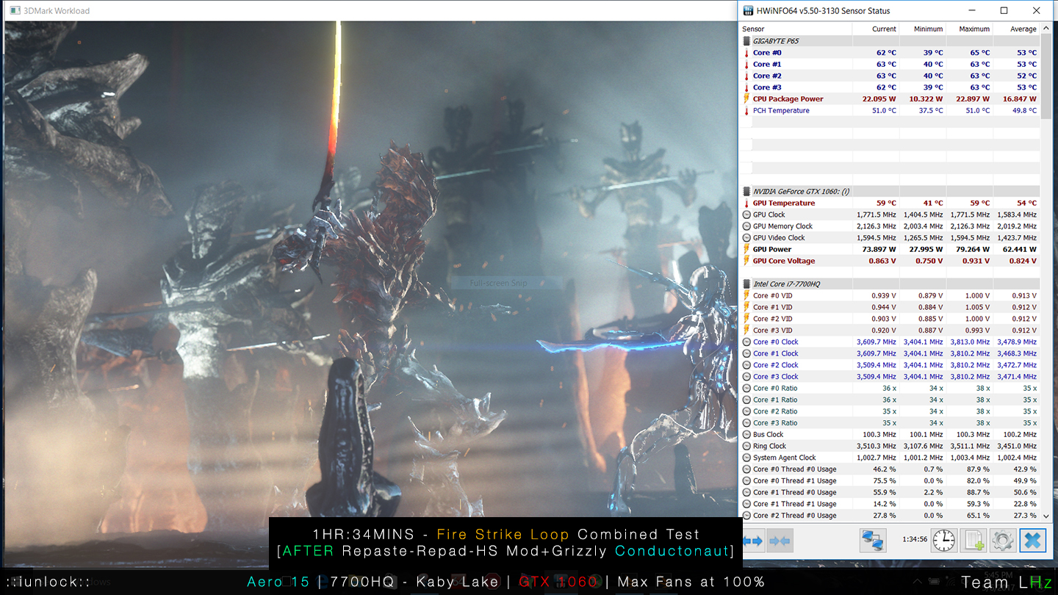Click the lightning icon beside GPU Core Voltage
This screenshot has width=1058, height=595.
tap(746, 261)
